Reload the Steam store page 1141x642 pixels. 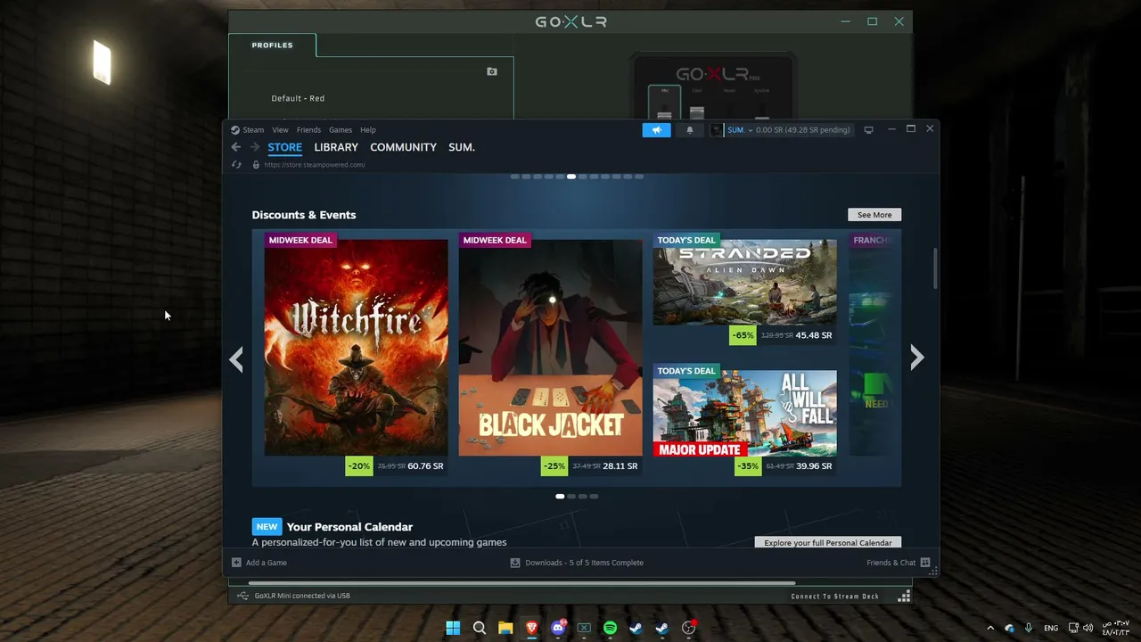[236, 165]
